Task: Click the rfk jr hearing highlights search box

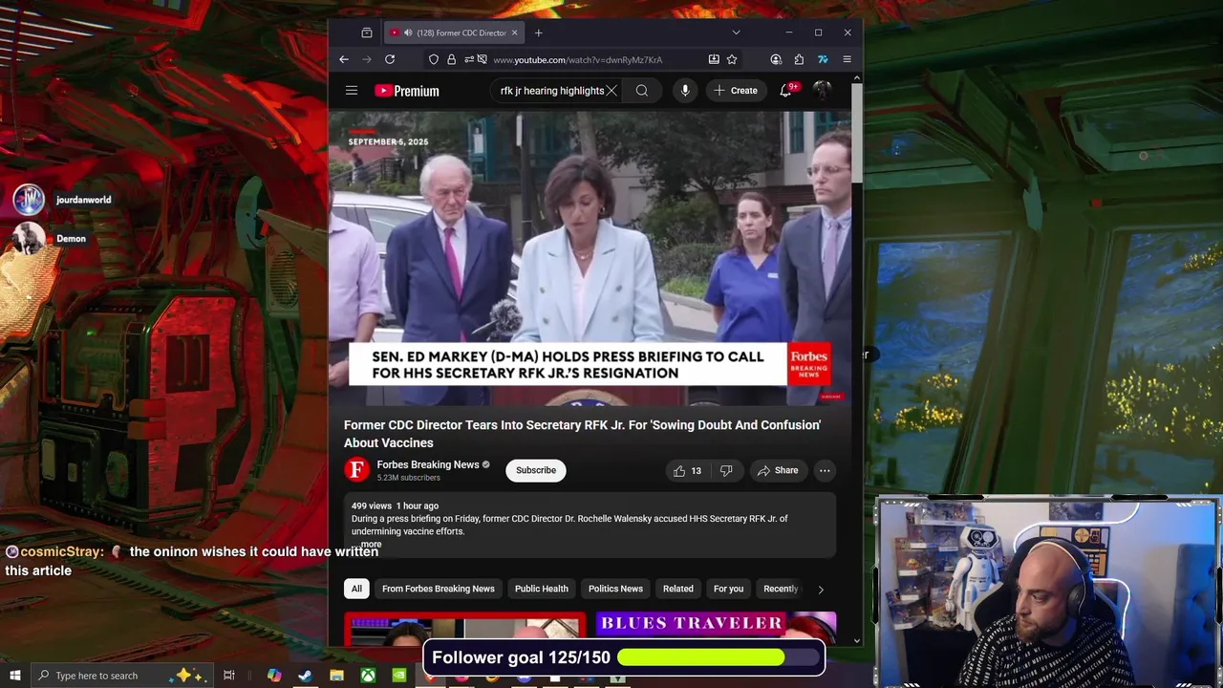Action: tap(551, 91)
